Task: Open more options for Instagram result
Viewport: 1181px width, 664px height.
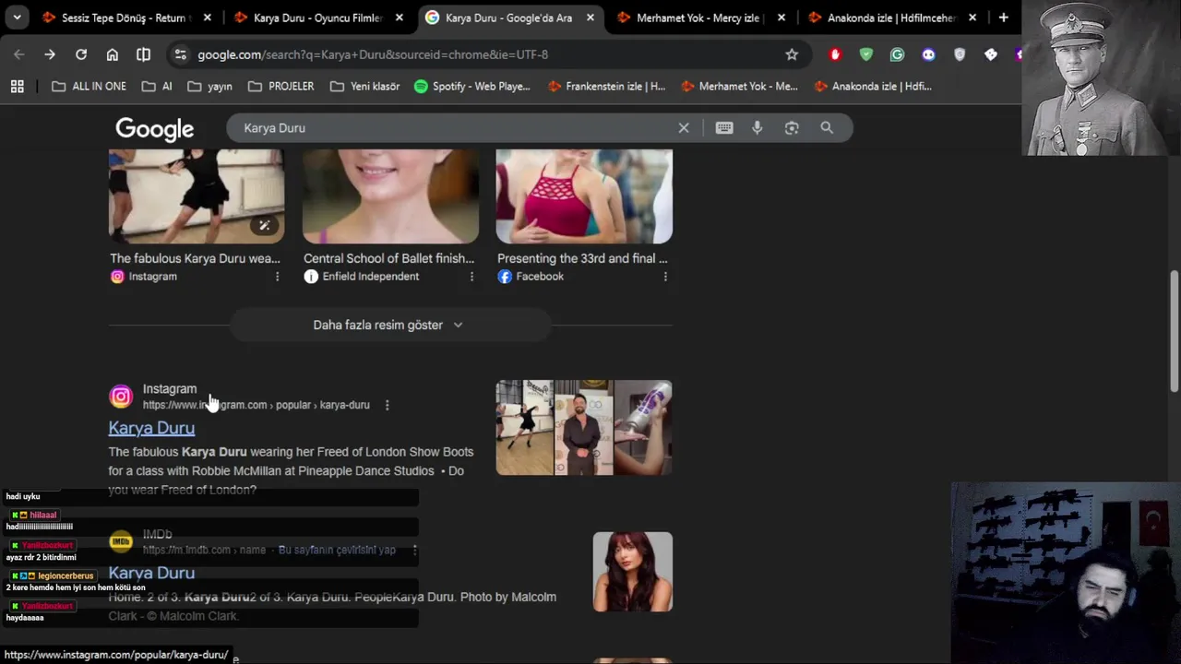Action: 387,405
